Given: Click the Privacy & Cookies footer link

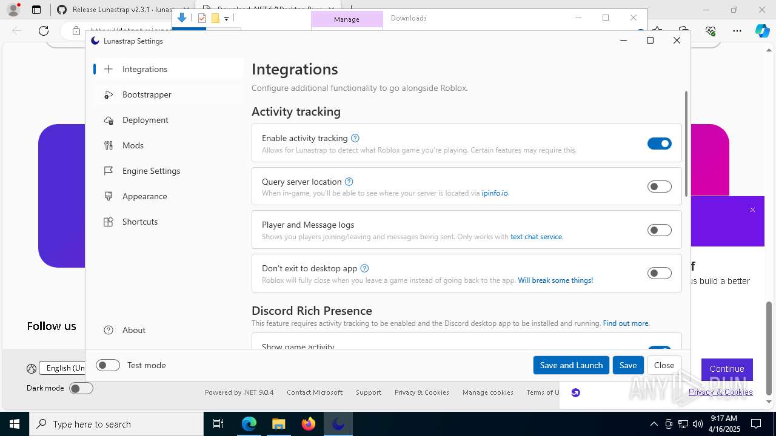Looking at the screenshot, I should pos(421,392).
